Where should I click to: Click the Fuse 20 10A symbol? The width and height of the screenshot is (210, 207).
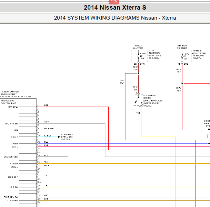point(138,56)
